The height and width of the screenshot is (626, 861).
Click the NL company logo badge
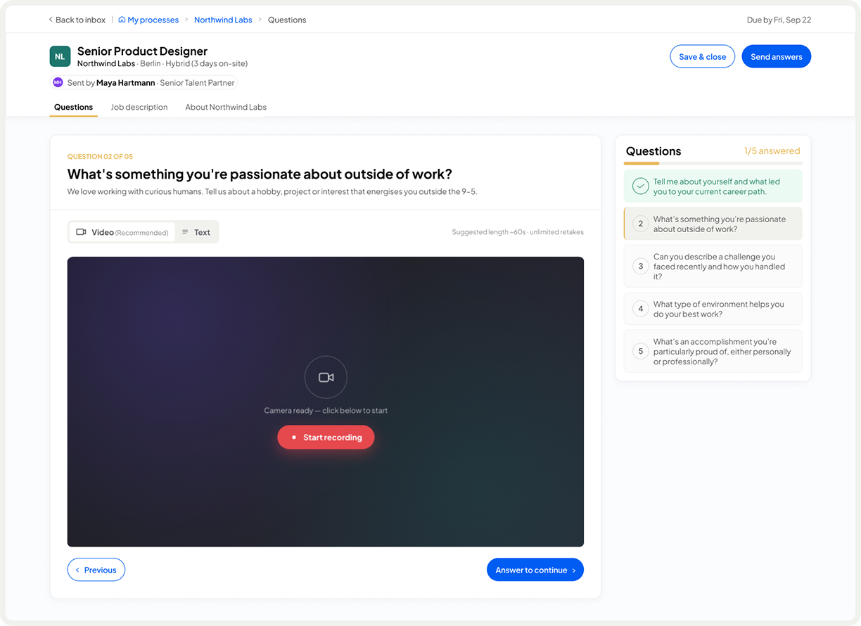point(60,56)
